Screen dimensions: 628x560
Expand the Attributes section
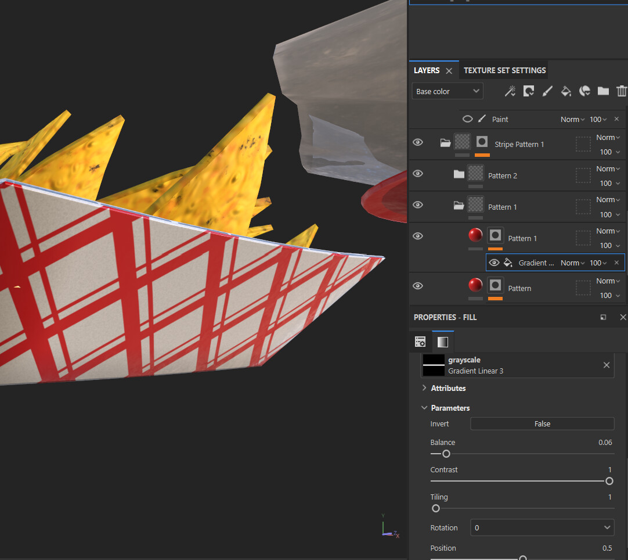coord(424,387)
